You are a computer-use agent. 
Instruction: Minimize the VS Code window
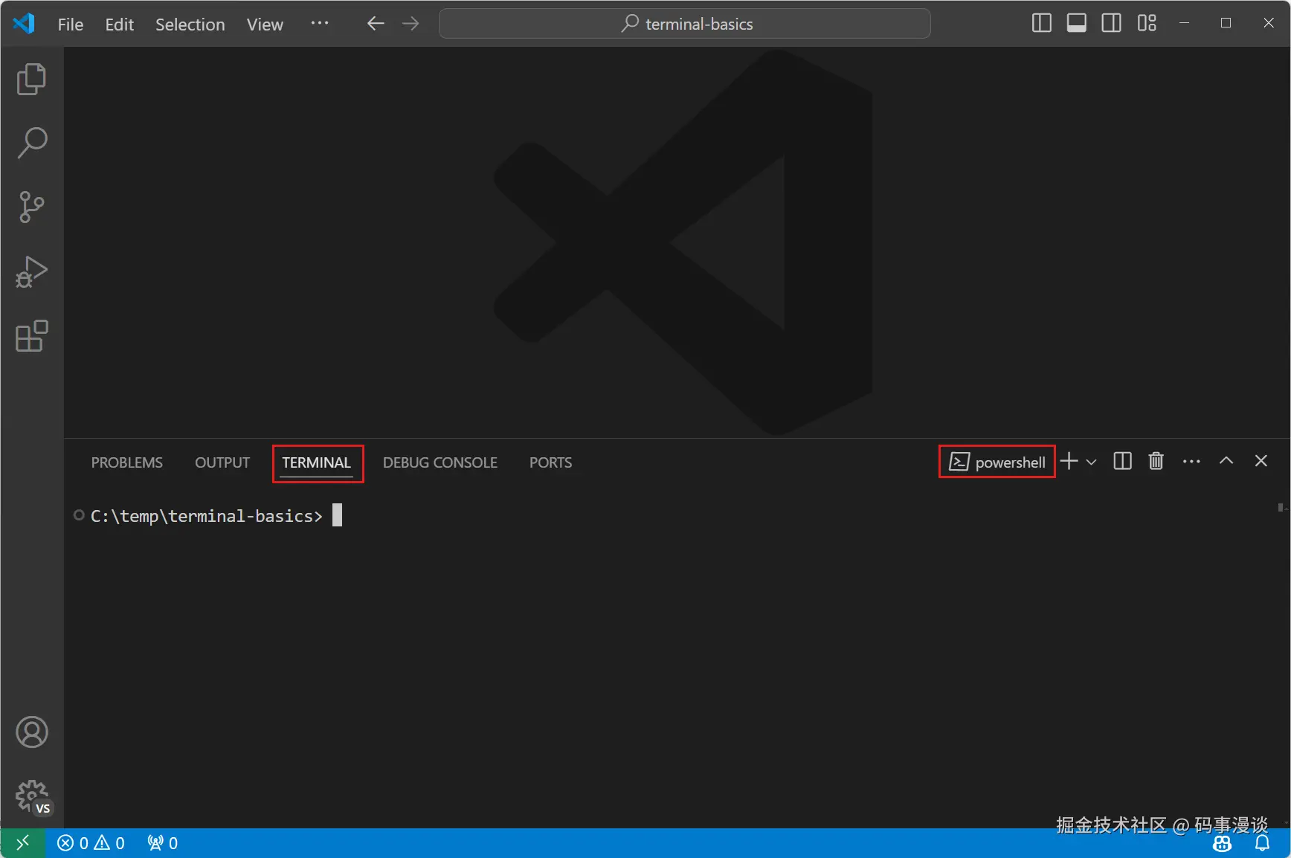point(1185,24)
